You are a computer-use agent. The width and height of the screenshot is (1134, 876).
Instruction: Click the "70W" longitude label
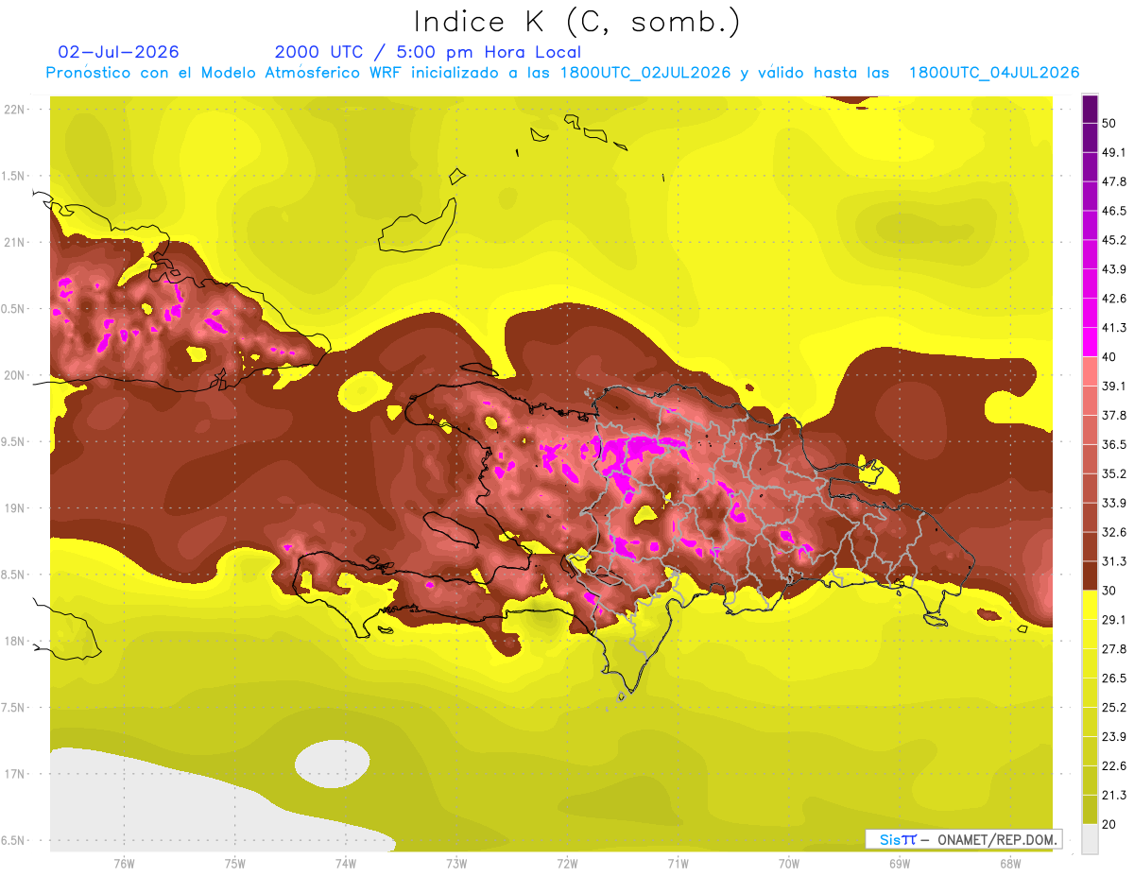coord(789,864)
